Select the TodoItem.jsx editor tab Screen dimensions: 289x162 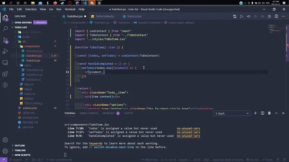click(74, 16)
